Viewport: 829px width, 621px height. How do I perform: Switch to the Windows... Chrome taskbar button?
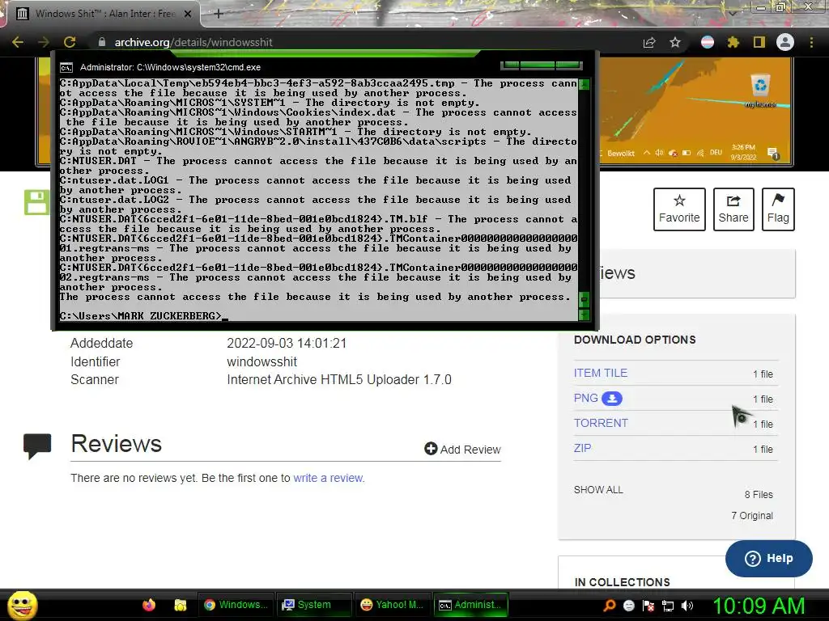236,605
